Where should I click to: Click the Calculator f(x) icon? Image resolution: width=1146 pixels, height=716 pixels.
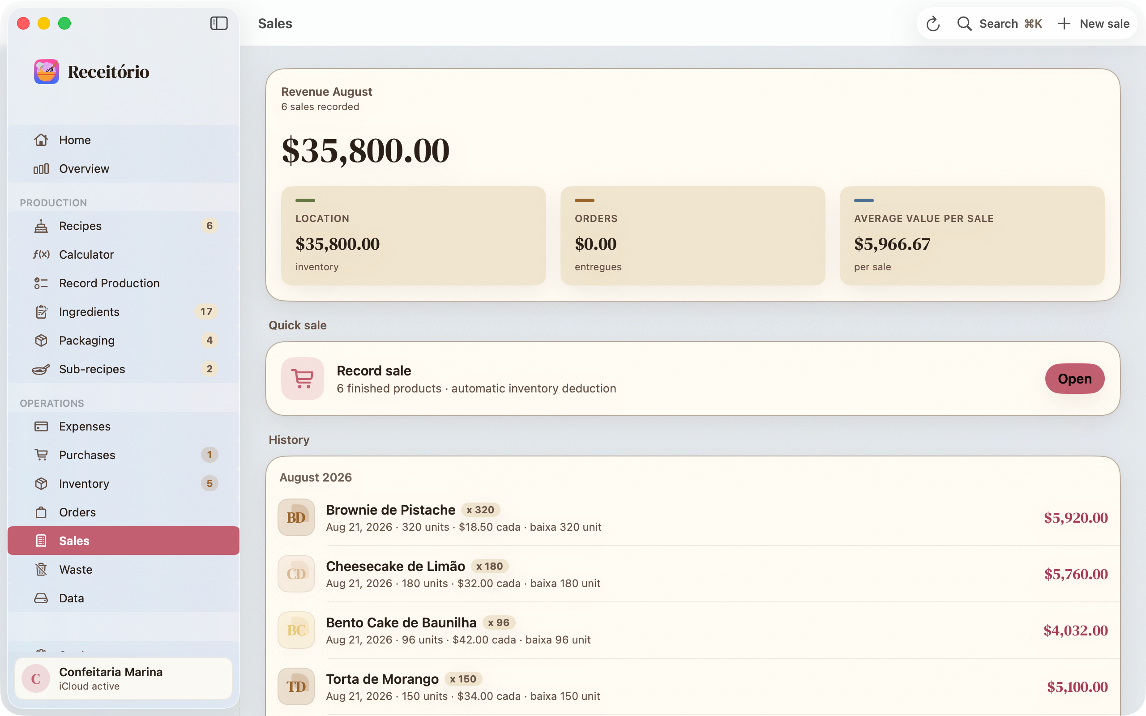point(41,254)
